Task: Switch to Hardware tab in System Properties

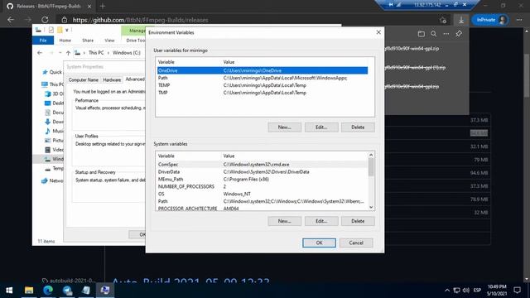Action: 112,79
